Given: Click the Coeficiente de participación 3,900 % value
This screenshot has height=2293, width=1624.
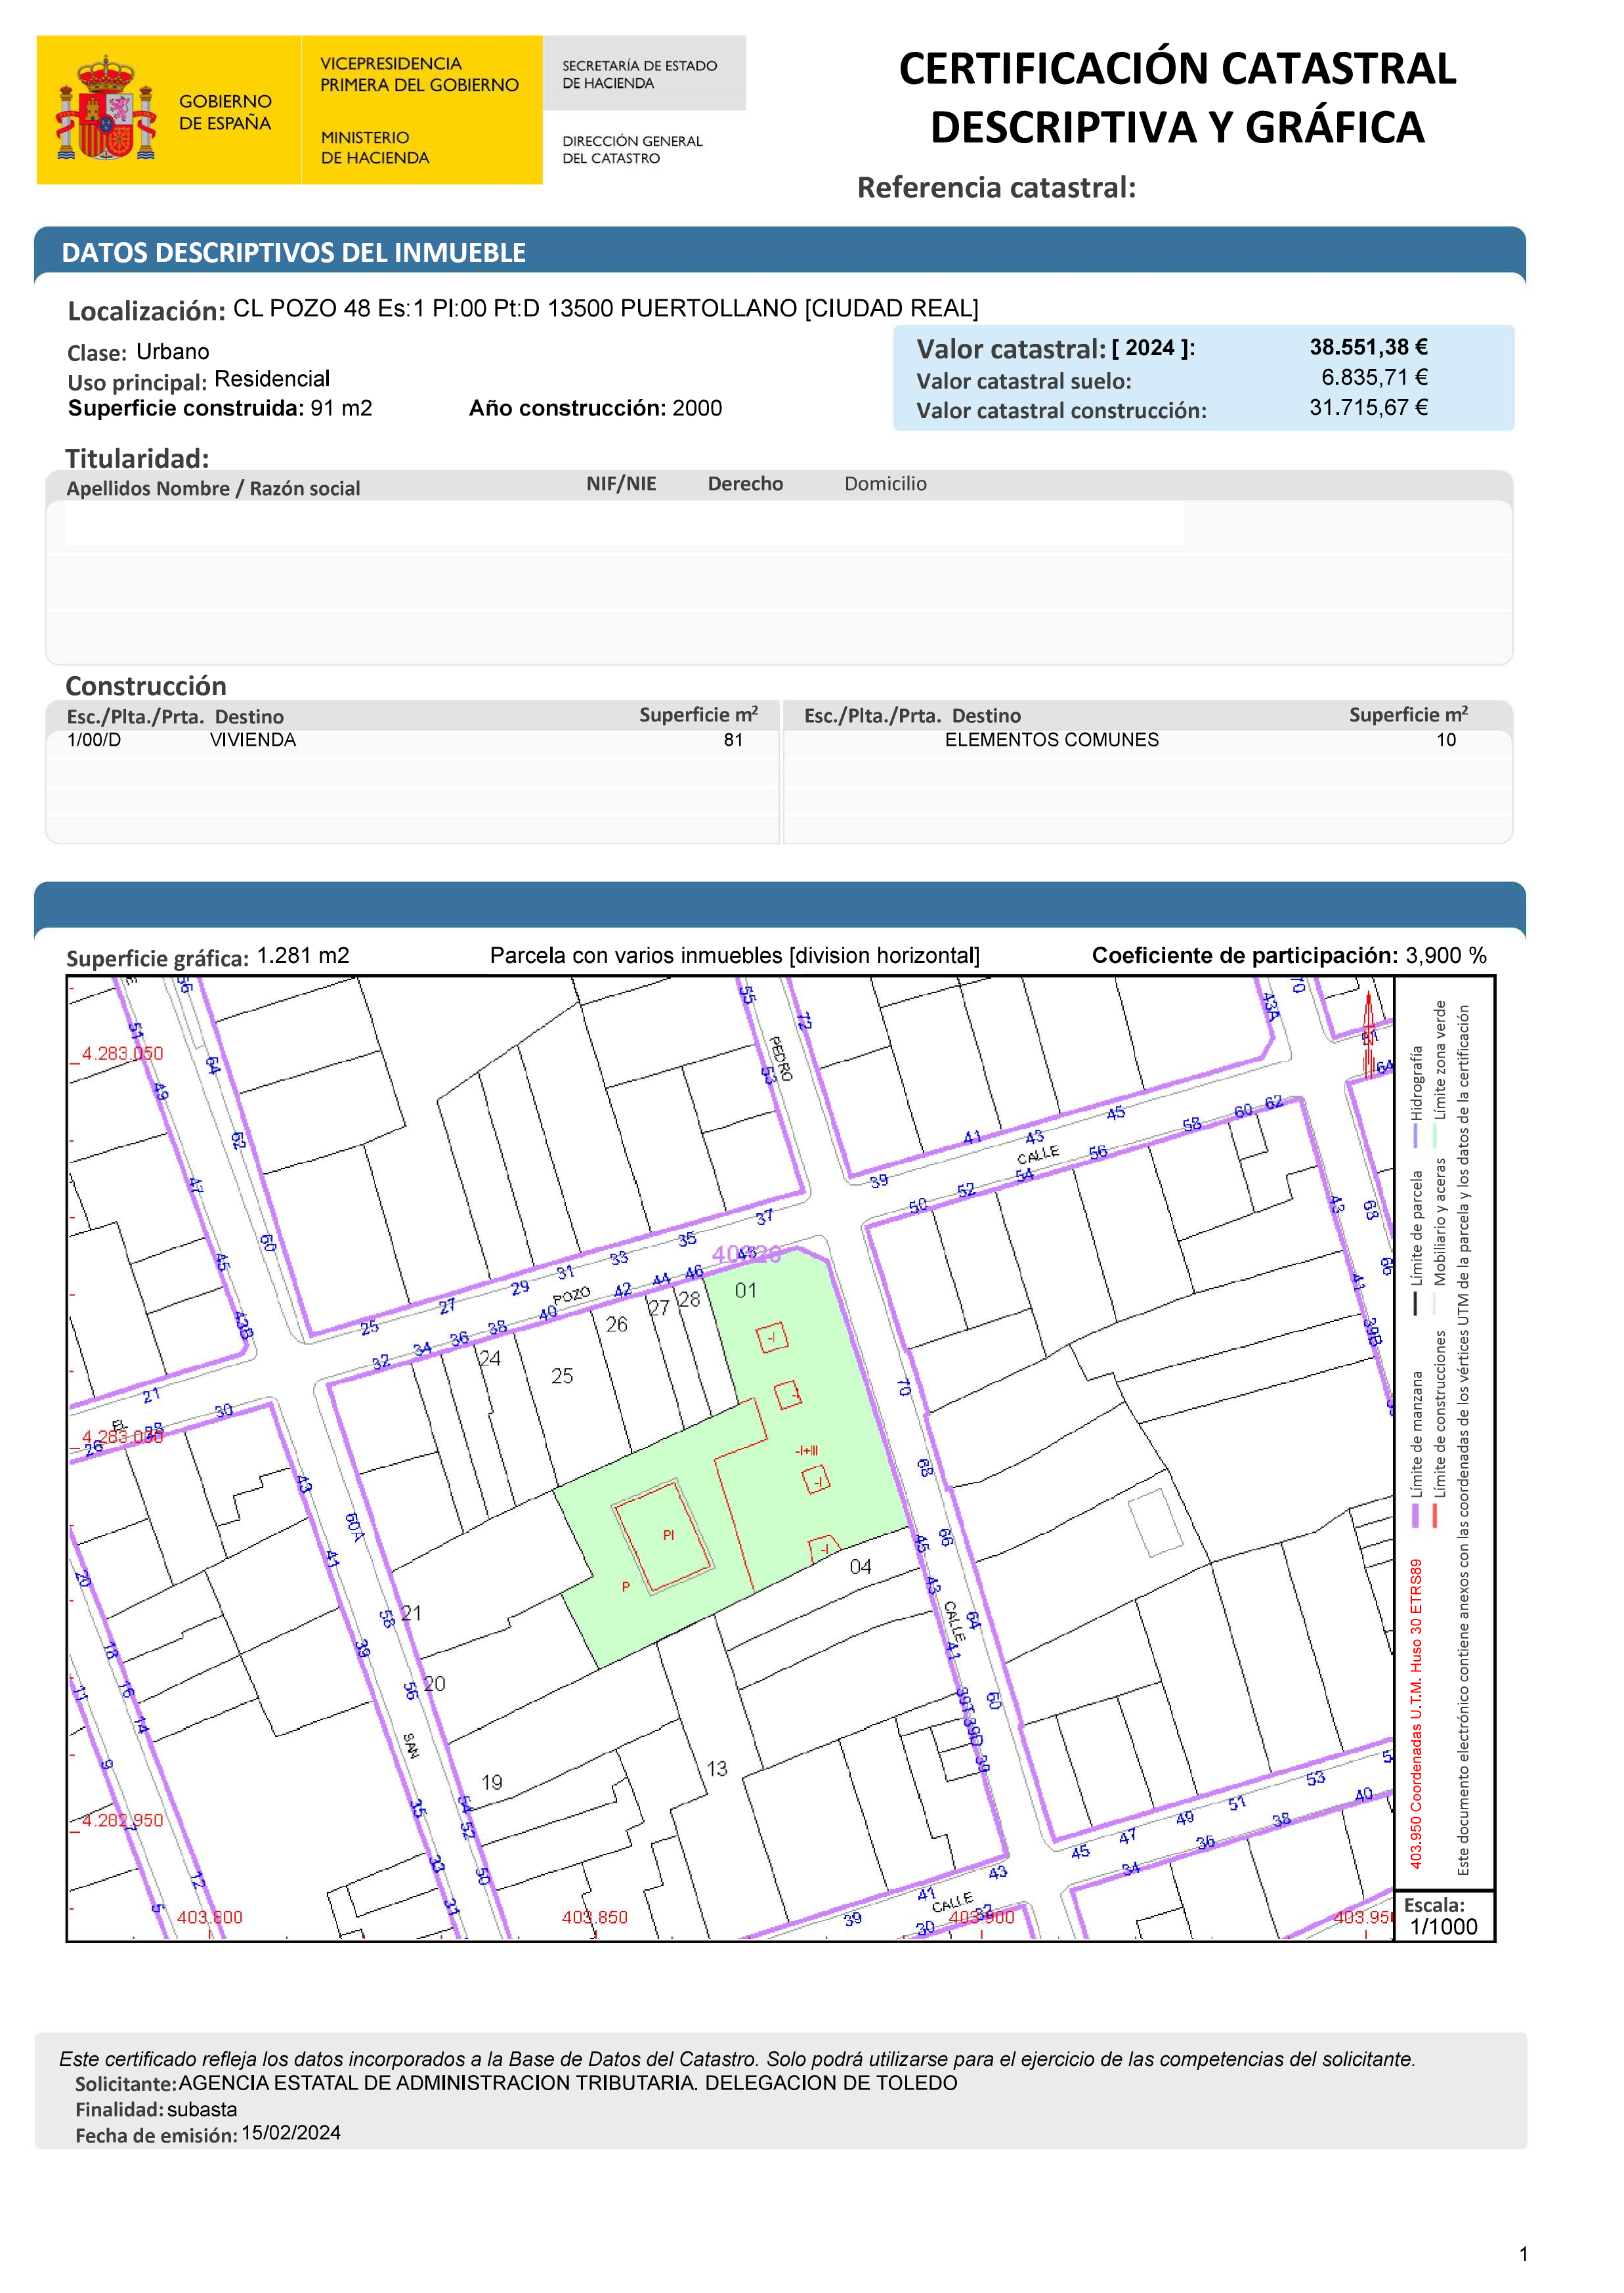Looking at the screenshot, I should pos(1445,955).
